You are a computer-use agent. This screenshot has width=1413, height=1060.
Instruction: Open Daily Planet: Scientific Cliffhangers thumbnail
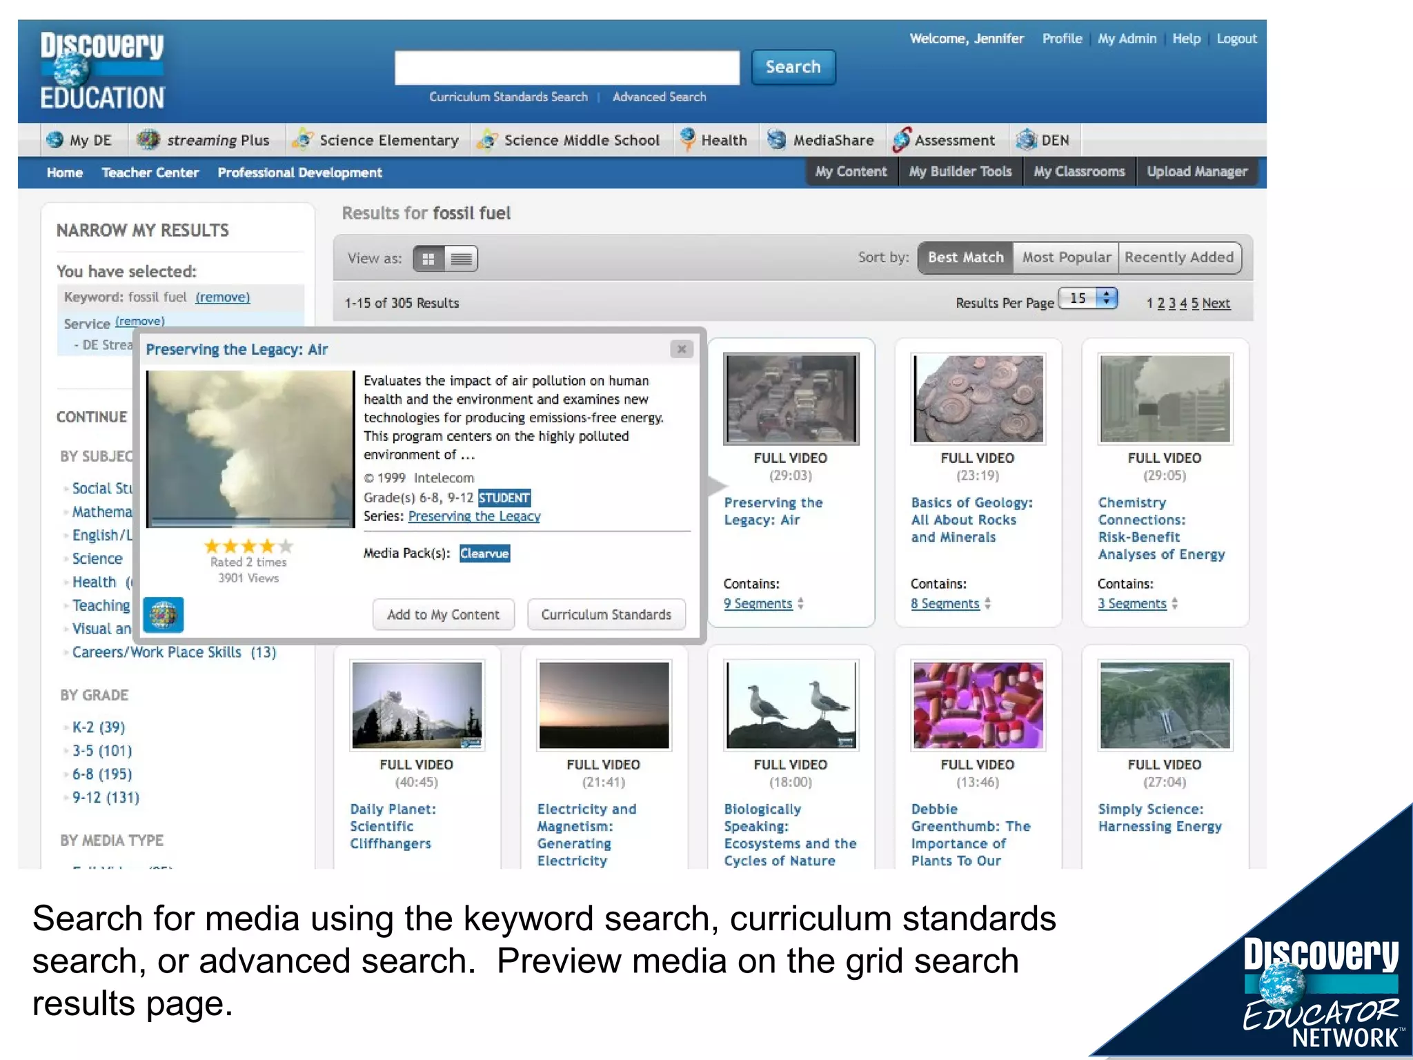tap(417, 705)
